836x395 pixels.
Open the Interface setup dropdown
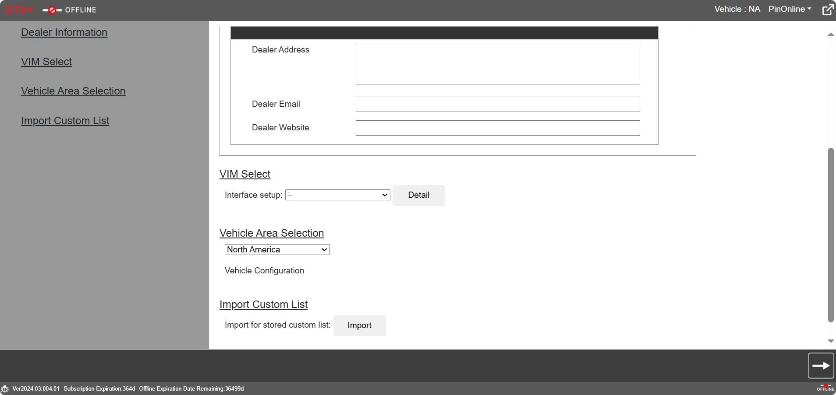coord(337,195)
